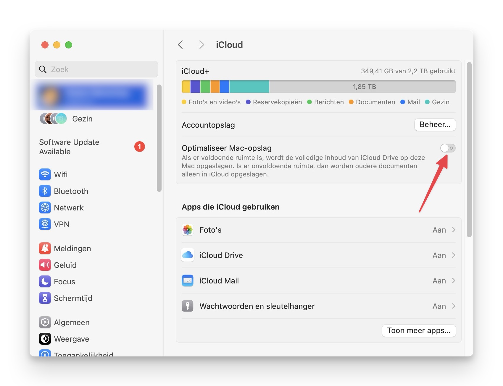Click the Gezin family avatars
Image resolution: width=503 pixels, height=386 pixels.
pos(54,119)
